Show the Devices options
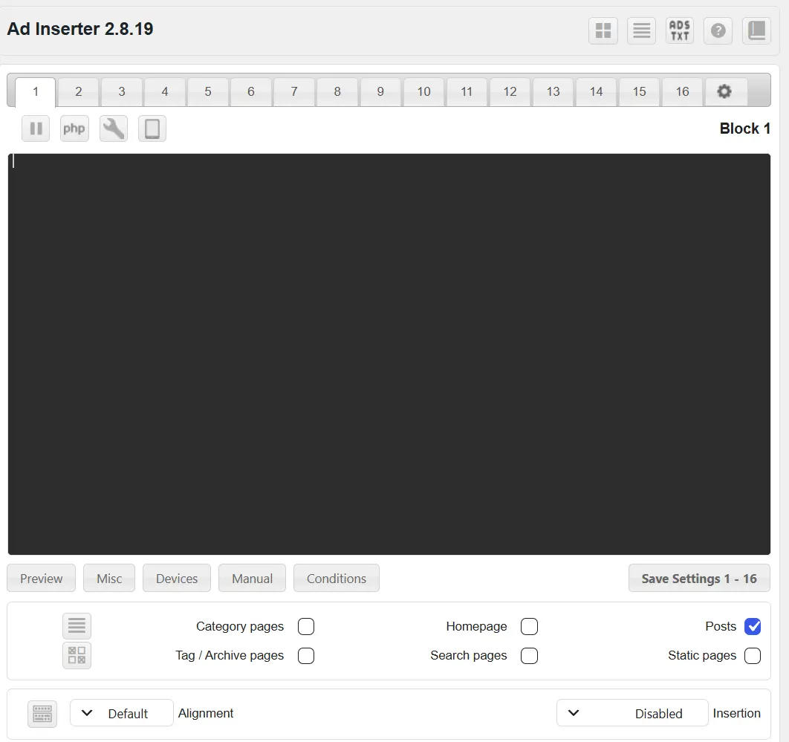This screenshot has width=789, height=742. coord(177,579)
